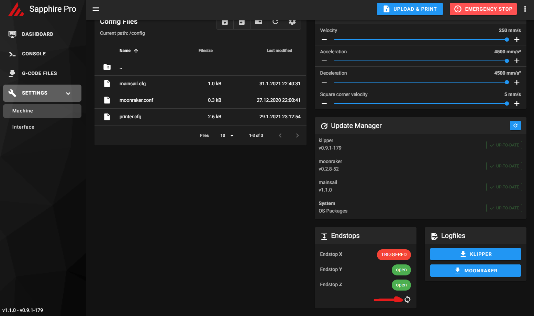Select the Interface settings sub-item
This screenshot has height=316, width=534.
coord(23,127)
